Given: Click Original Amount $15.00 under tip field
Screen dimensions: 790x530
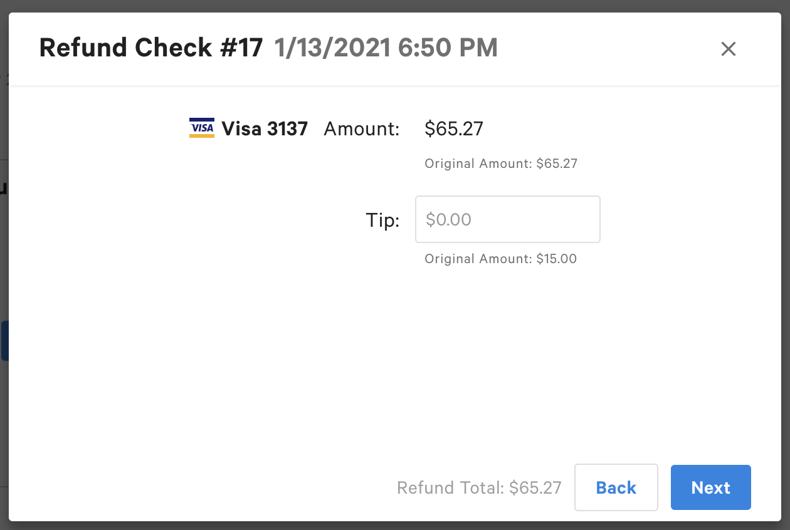Looking at the screenshot, I should pos(501,258).
